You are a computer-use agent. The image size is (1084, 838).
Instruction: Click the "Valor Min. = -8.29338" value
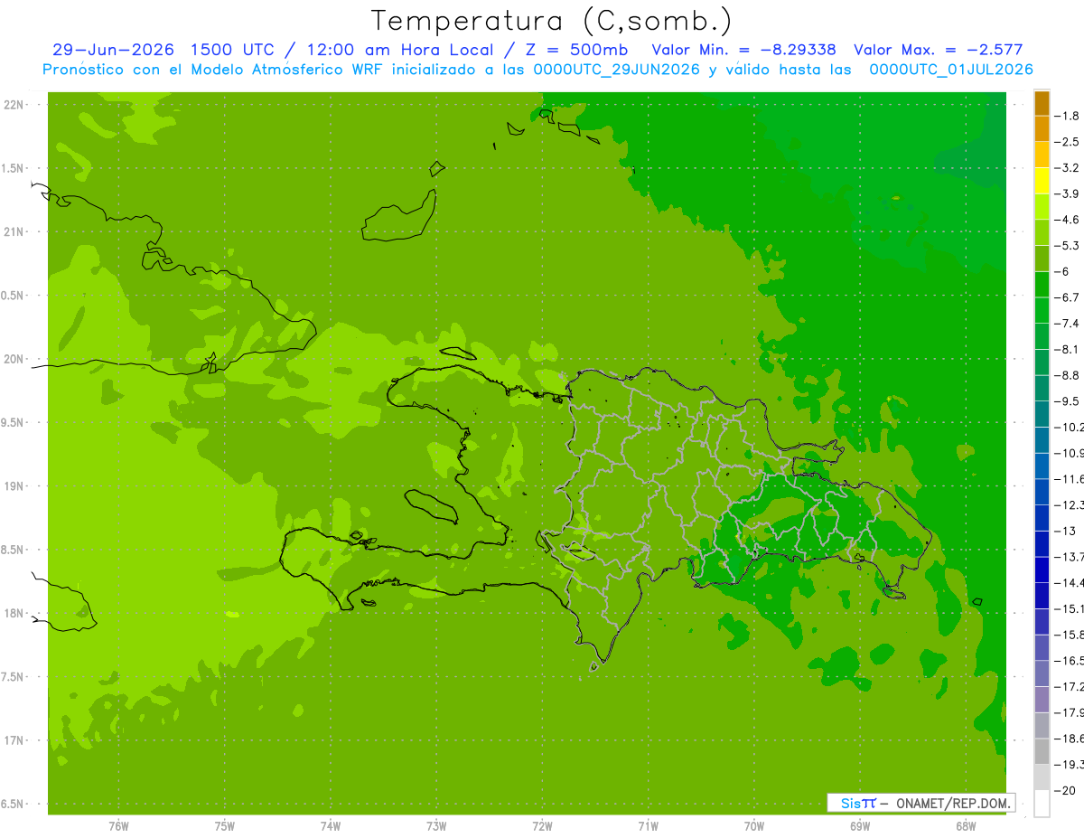(x=743, y=50)
